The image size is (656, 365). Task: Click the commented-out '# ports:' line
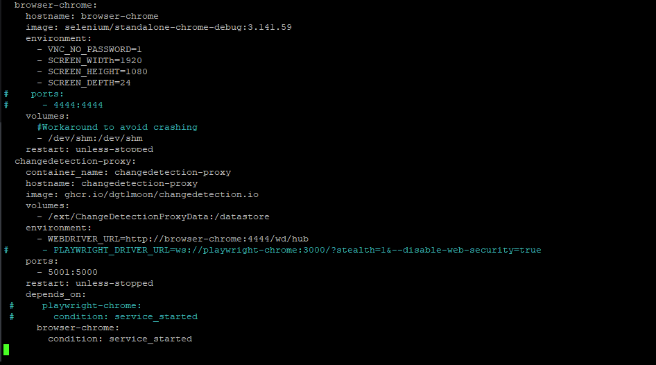point(34,94)
